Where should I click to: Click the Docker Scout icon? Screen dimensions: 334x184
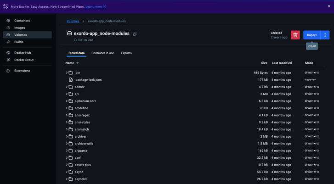pos(8,60)
